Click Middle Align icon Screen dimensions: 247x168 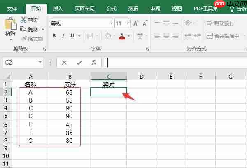pyautogui.click(x=166, y=23)
